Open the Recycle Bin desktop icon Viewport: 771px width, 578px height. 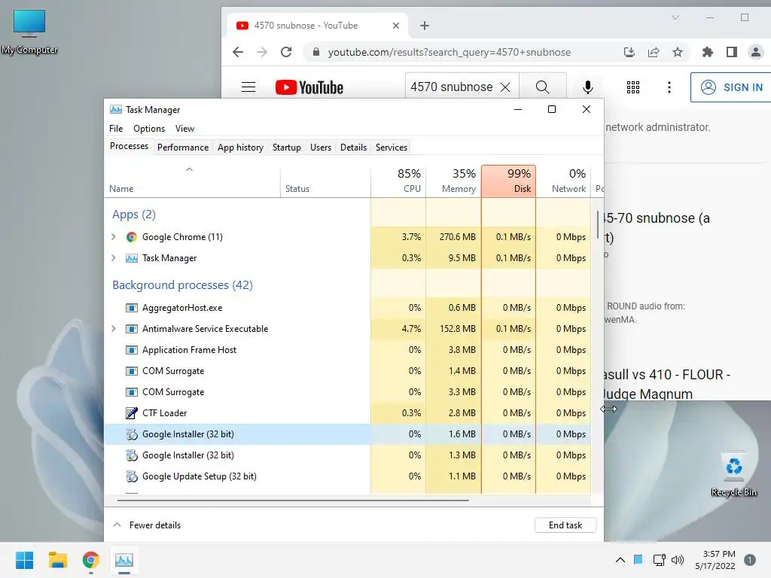click(x=734, y=474)
